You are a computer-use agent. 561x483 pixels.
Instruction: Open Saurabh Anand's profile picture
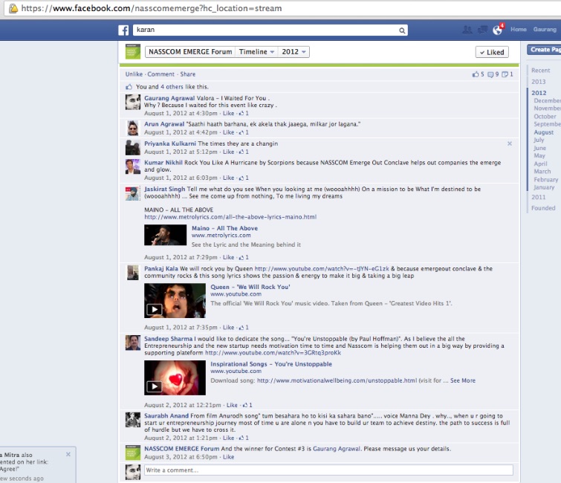(133, 420)
